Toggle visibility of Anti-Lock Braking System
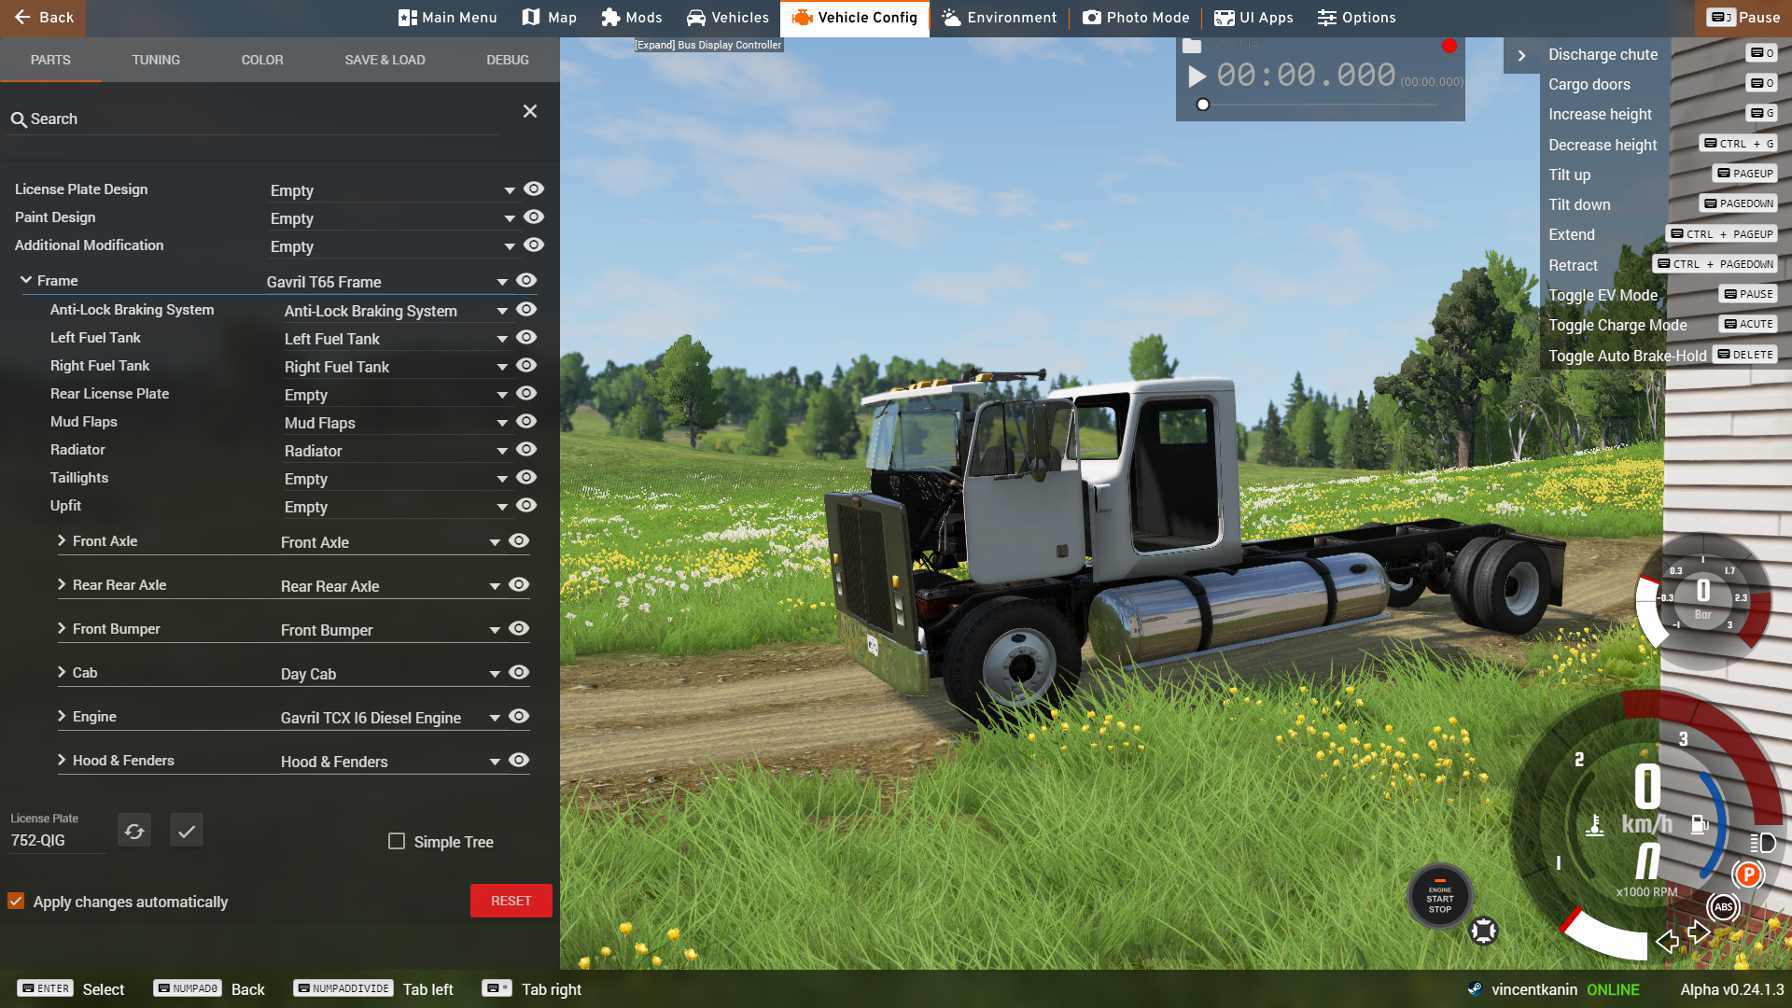Screen dimensions: 1792x1008 point(526,309)
